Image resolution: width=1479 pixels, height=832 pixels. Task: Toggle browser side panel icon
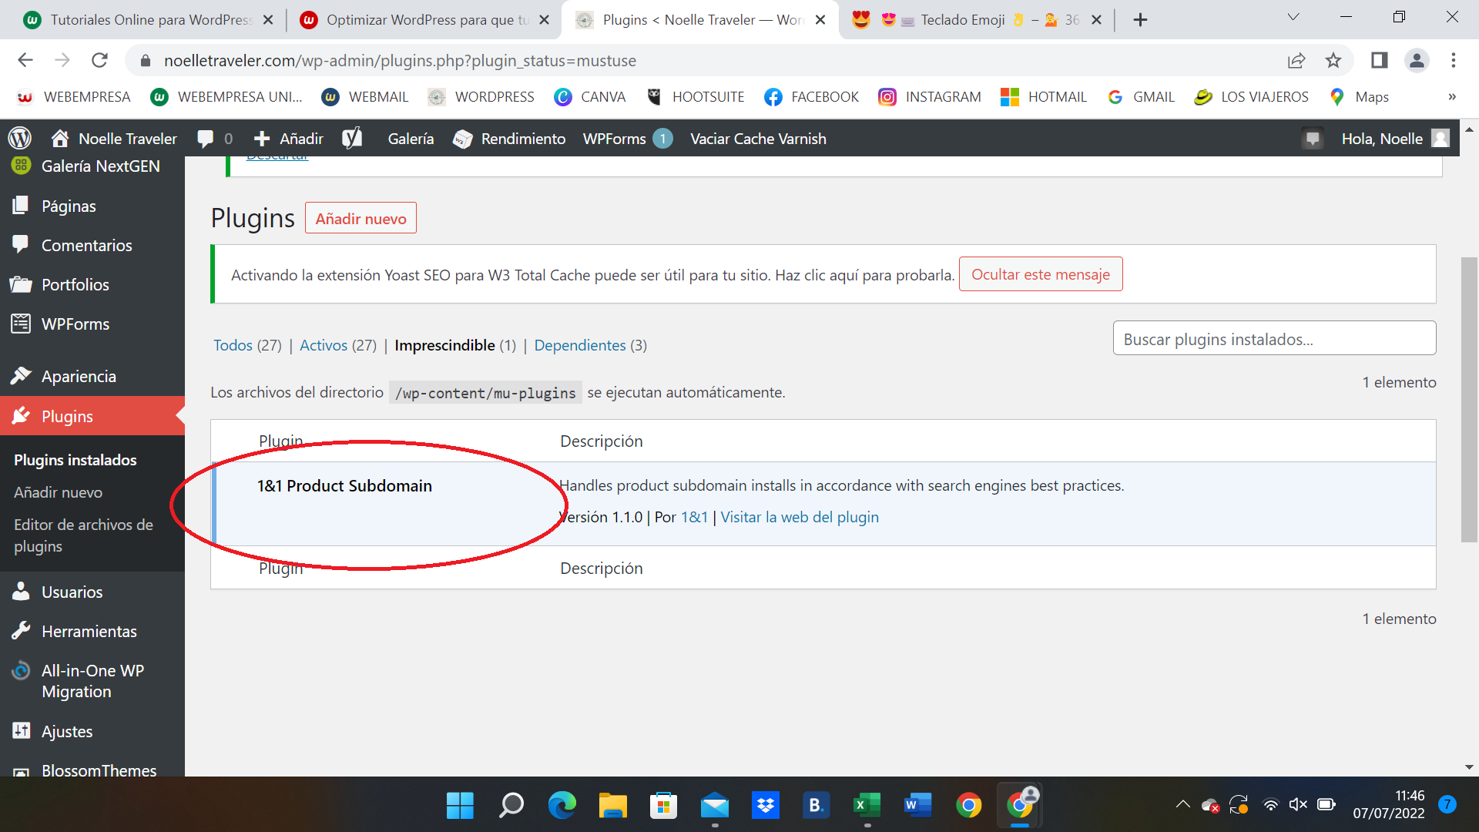click(1380, 60)
